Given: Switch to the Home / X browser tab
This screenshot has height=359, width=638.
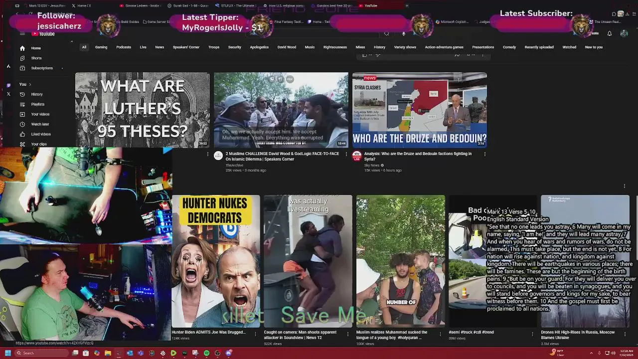Looking at the screenshot, I should tap(84, 5).
